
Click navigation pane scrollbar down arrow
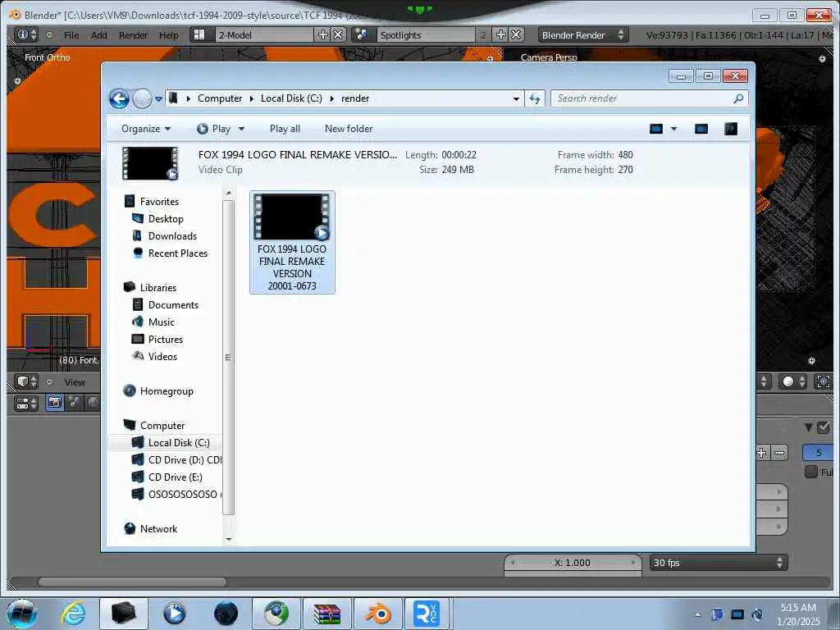(229, 539)
